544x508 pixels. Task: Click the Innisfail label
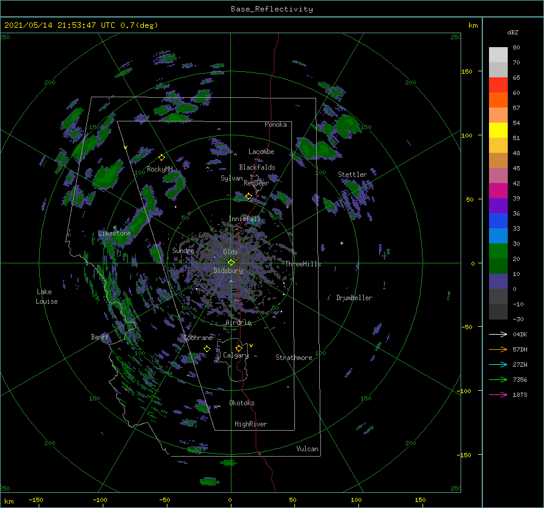click(x=244, y=219)
